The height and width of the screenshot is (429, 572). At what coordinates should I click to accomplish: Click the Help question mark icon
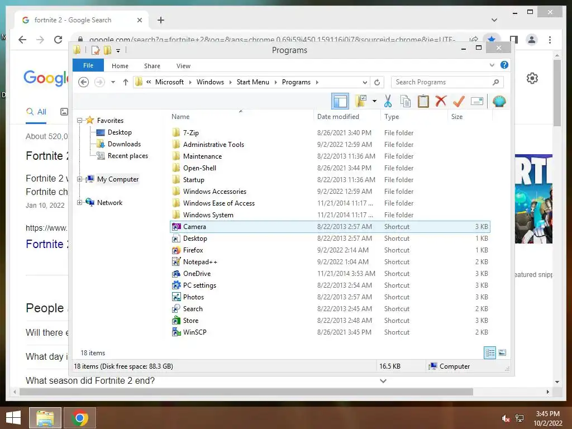coord(504,65)
